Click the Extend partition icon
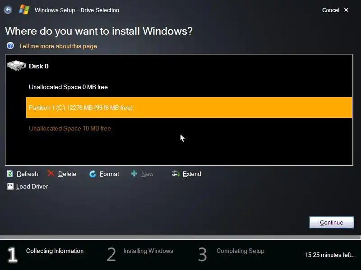361x270 pixels. coord(176,174)
